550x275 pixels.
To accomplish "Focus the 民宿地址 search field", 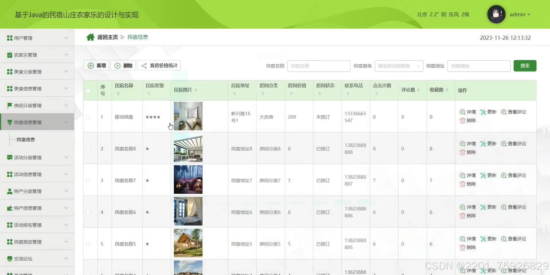I will click(479, 66).
